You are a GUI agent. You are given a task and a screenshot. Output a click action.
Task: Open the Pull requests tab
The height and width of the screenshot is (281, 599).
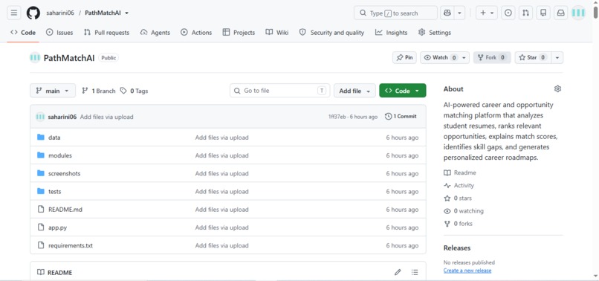[x=106, y=33]
